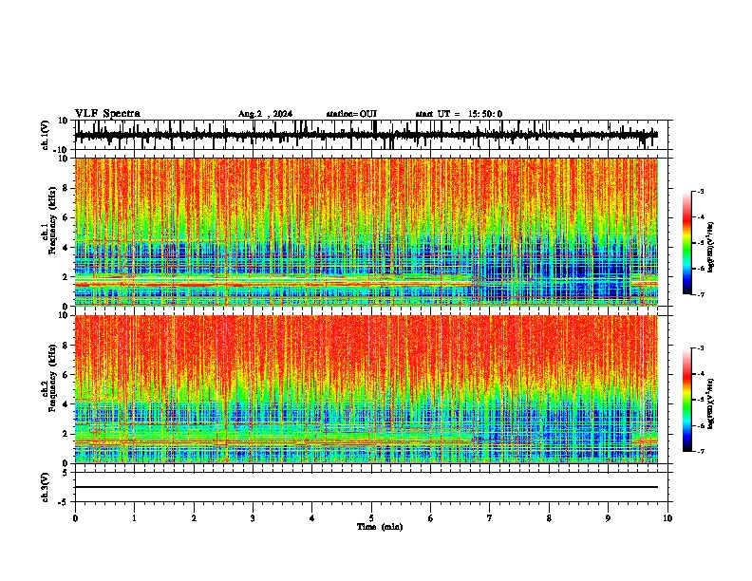Click time-axis tick label "8"
The height and width of the screenshot is (581, 752).
549,518
